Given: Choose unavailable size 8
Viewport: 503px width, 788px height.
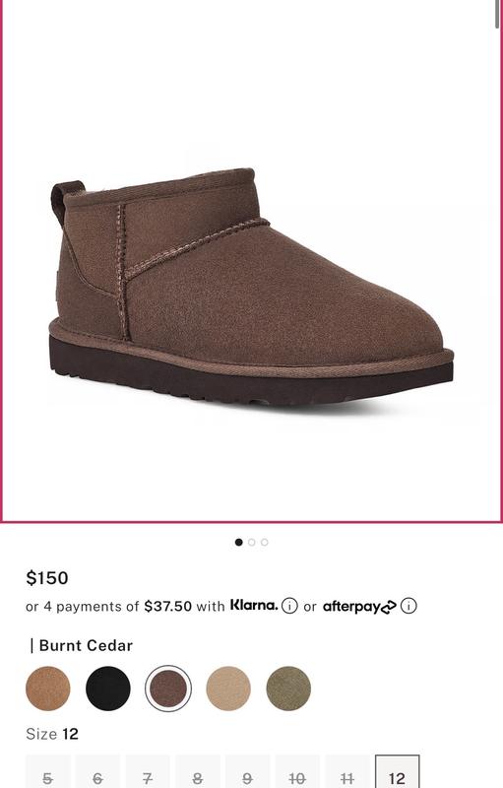Looking at the screenshot, I should [197, 772].
